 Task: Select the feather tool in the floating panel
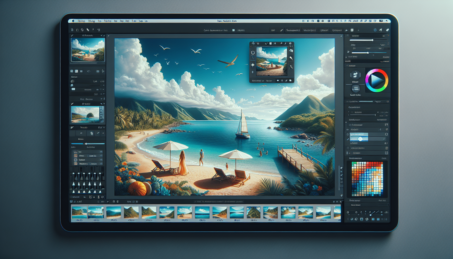click(291, 58)
